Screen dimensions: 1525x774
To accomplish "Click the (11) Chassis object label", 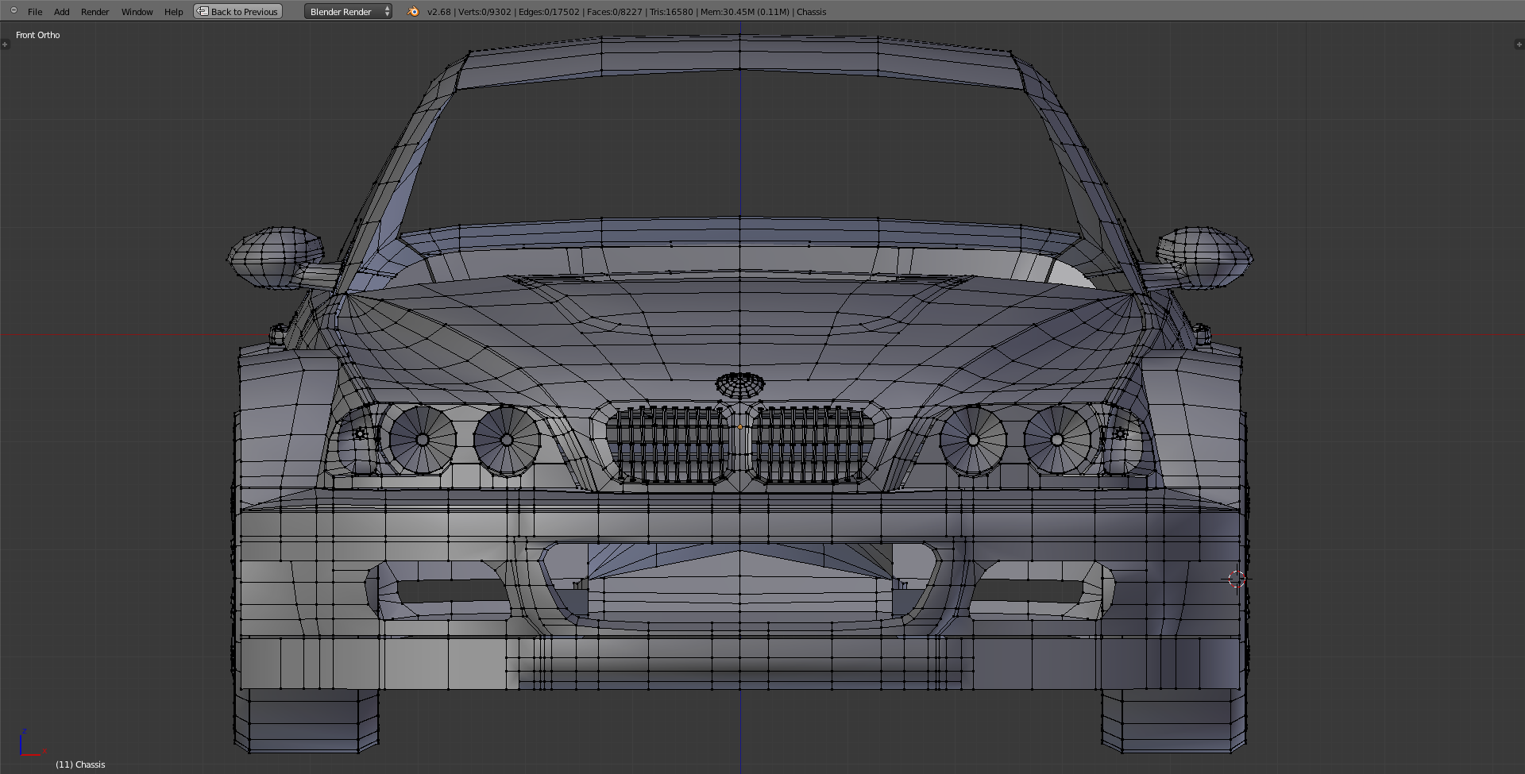I will (x=80, y=764).
